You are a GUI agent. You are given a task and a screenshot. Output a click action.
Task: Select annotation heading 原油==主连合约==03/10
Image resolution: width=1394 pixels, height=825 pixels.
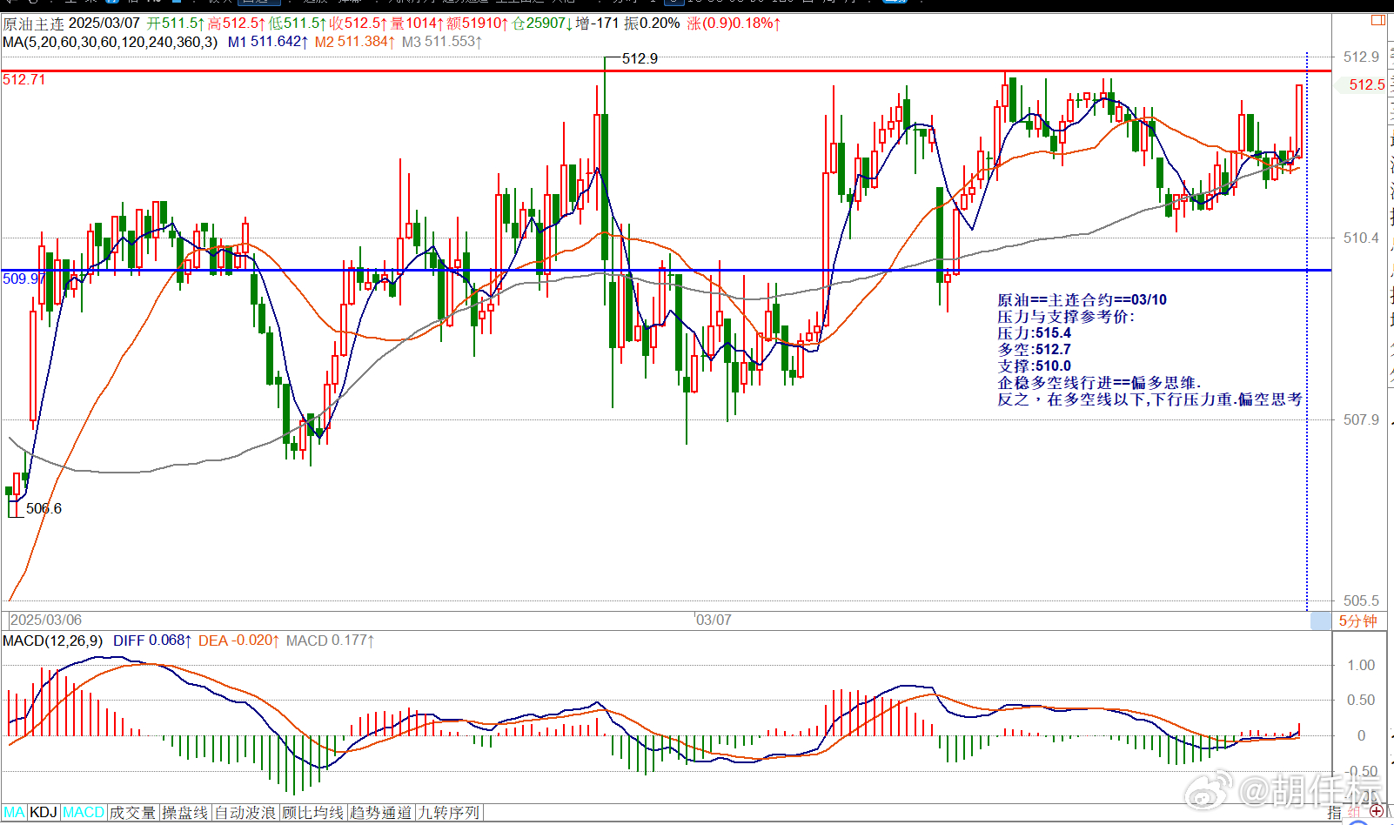click(x=1082, y=299)
